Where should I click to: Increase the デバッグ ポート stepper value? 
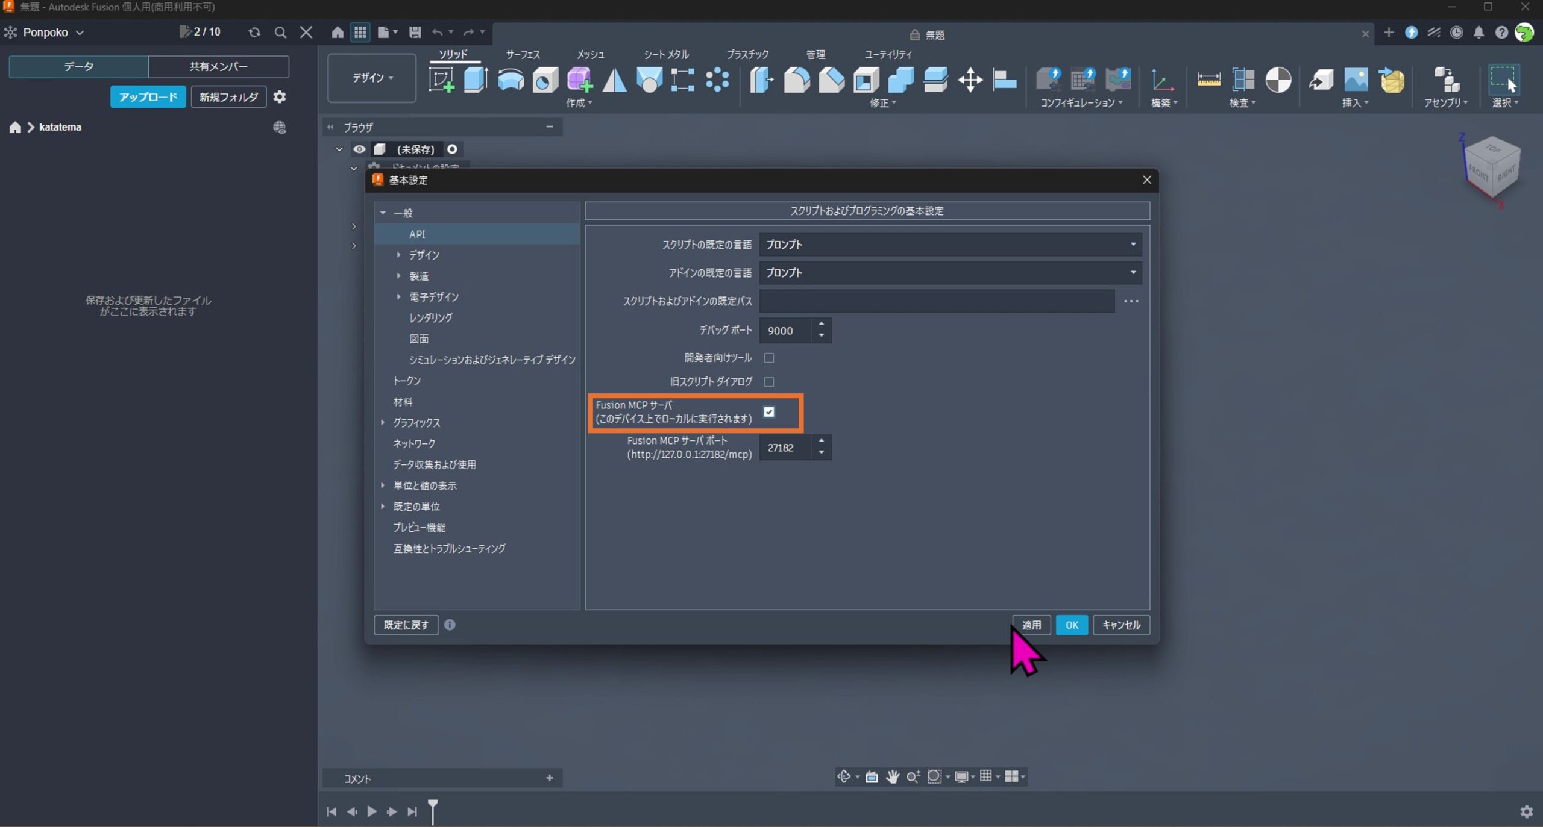[x=821, y=325]
